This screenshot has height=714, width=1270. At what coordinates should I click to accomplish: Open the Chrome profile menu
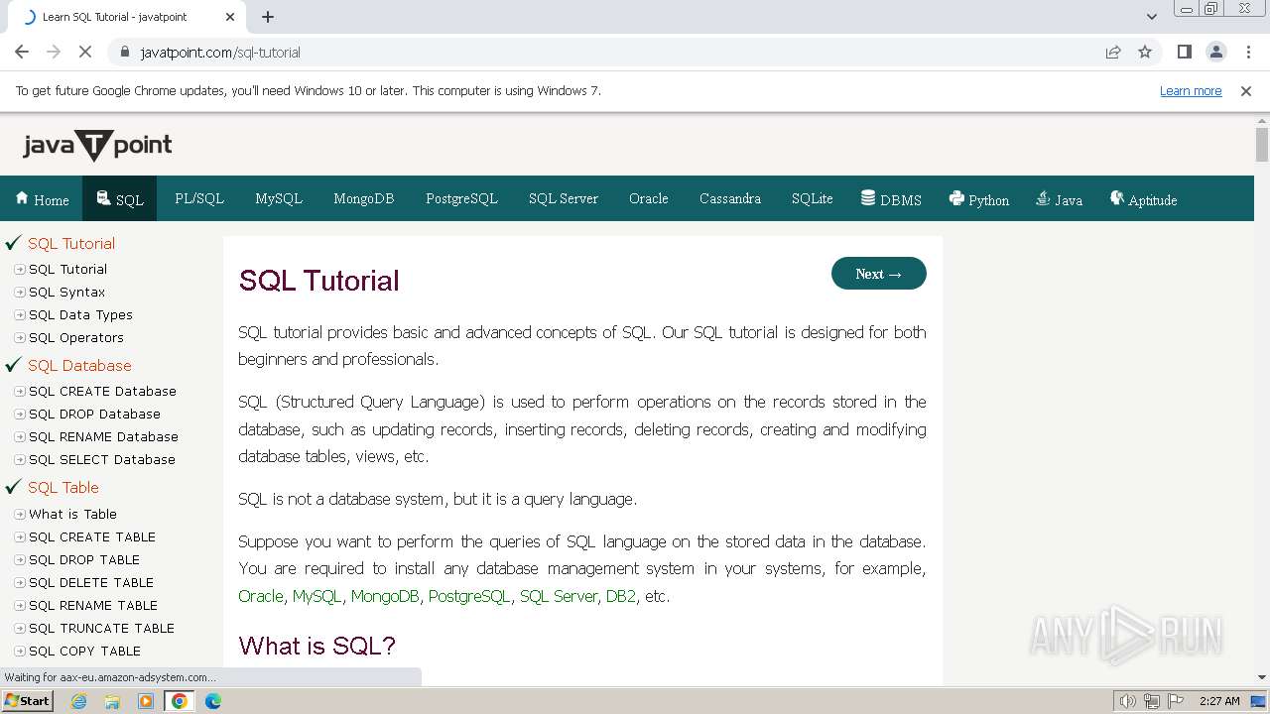1215,52
